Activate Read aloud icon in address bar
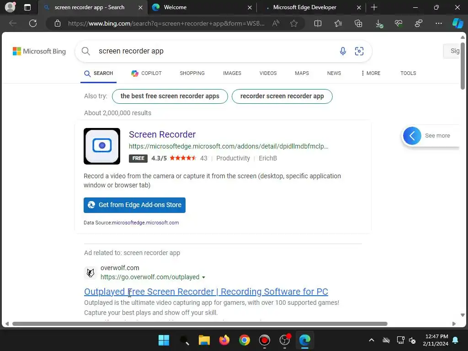 tap(276, 23)
